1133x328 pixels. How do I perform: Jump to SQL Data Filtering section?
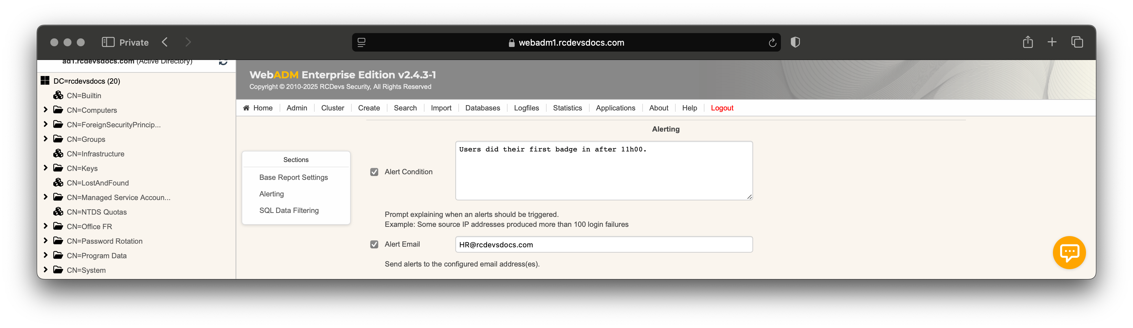coord(289,210)
